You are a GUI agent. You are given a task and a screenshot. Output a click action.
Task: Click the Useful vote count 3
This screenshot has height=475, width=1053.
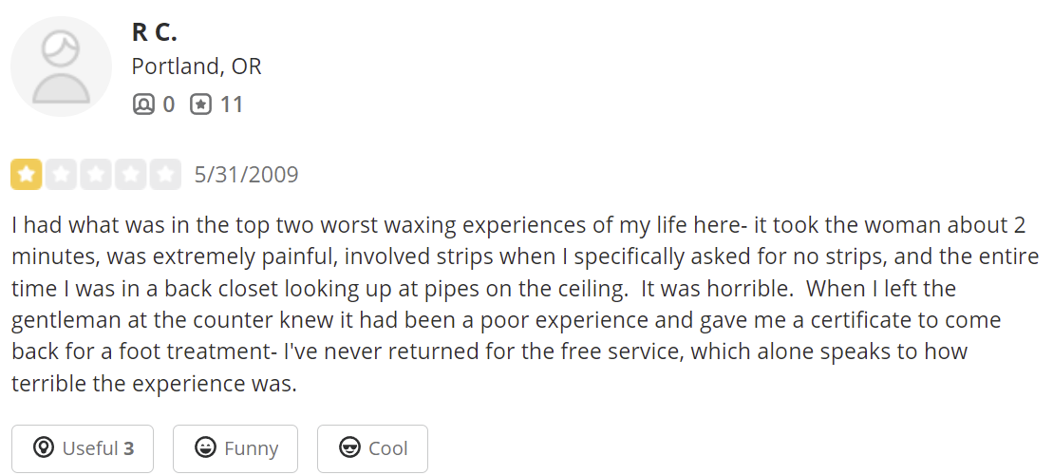[x=129, y=448]
